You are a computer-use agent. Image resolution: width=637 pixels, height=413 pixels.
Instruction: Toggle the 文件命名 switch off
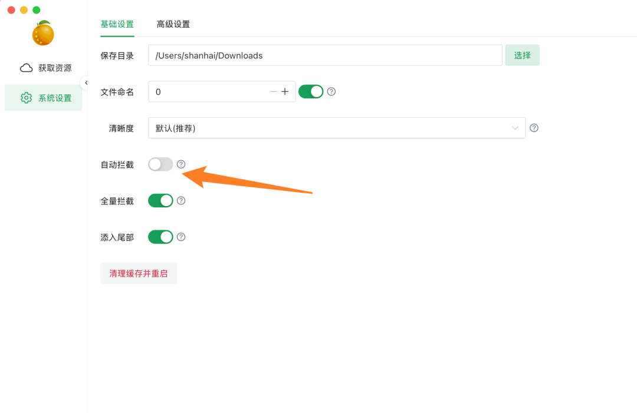pyautogui.click(x=311, y=91)
